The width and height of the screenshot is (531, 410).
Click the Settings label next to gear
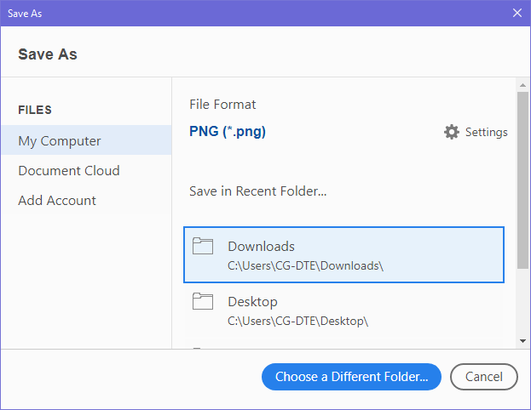[x=487, y=132]
